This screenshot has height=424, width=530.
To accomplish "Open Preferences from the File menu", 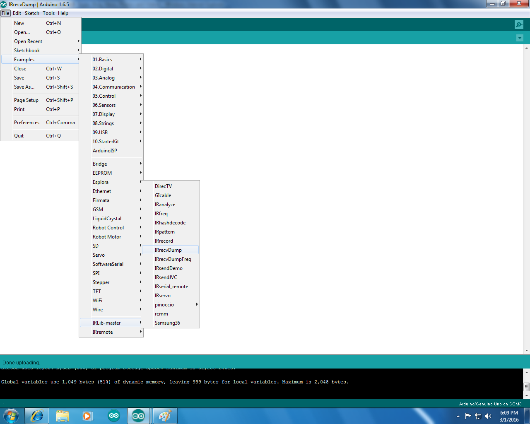I will tap(41, 123).
